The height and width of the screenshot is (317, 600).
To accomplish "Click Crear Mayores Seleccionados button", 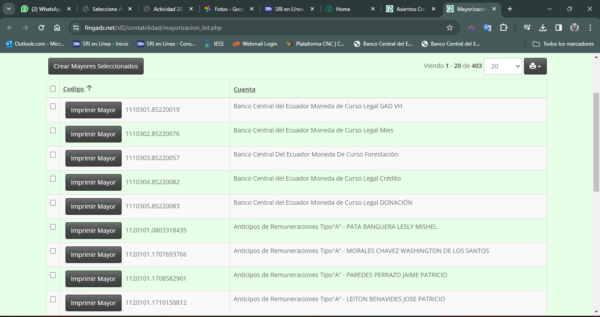I will [96, 66].
